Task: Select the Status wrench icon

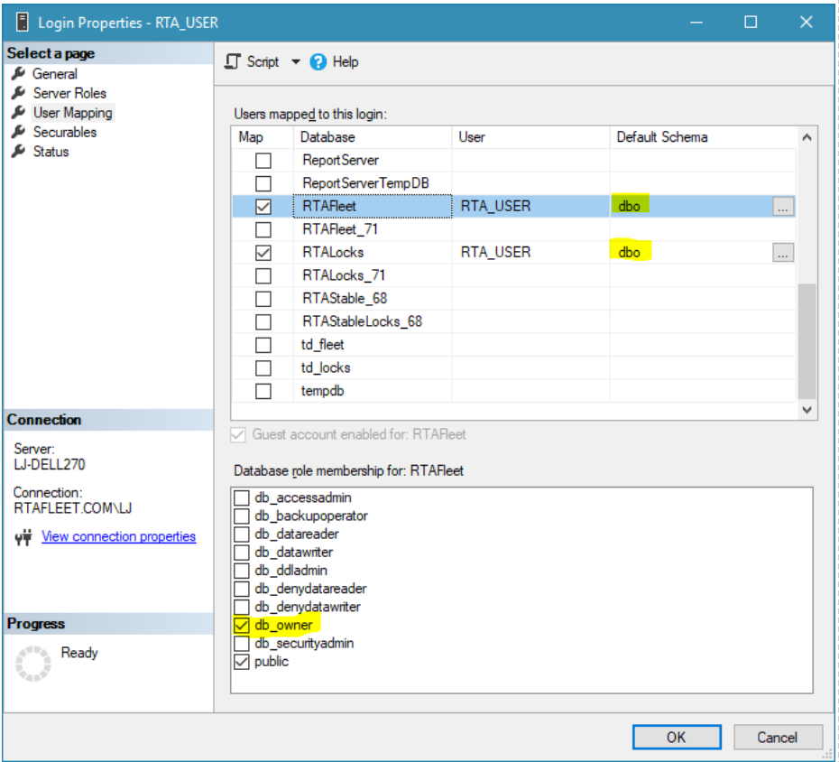Action: [x=18, y=152]
